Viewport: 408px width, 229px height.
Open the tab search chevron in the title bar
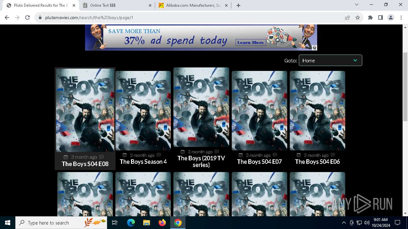tap(357, 5)
